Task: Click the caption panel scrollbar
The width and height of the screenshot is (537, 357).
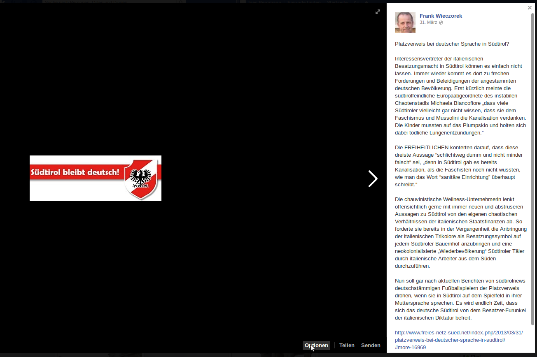Action: (532, 165)
